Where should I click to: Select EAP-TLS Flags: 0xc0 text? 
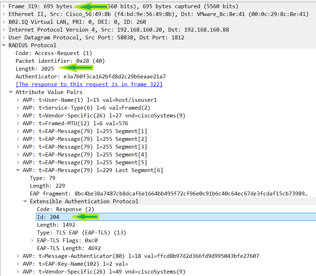[67, 241]
